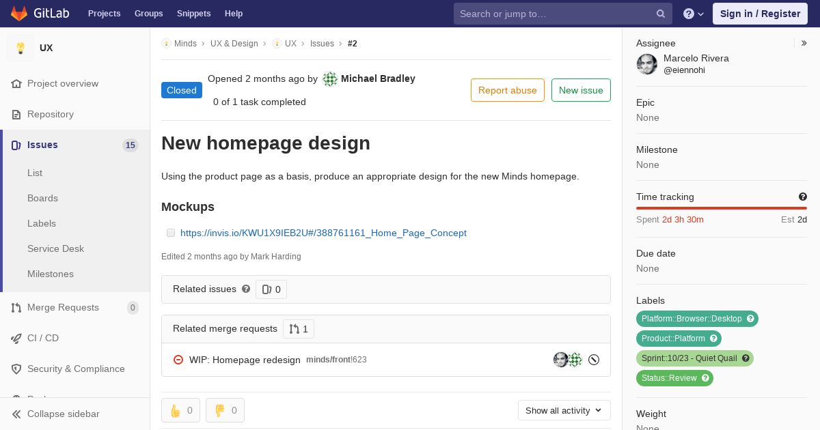Image resolution: width=820 pixels, height=430 pixels.
Task: Click the Status::Review label
Action: tap(669, 378)
